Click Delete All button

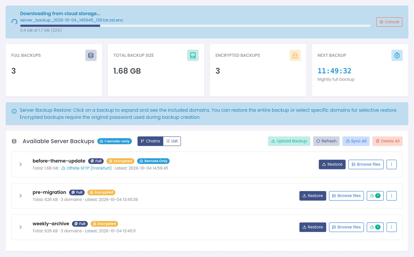point(388,141)
